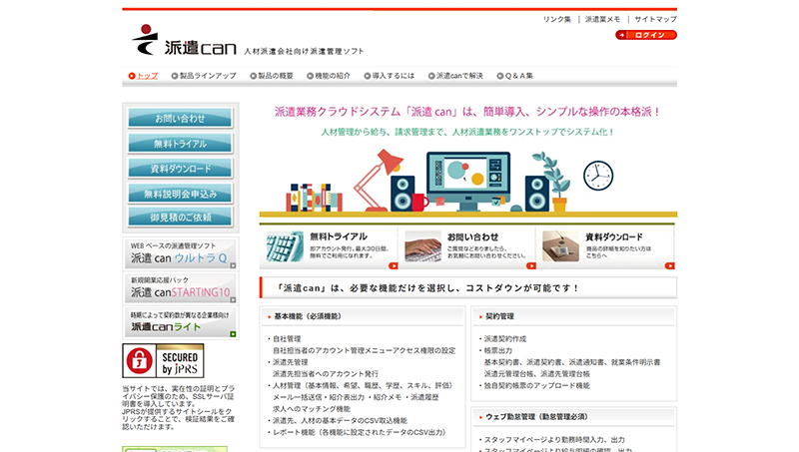Click the 契約管理 section heading
799x452 pixels.
coord(499,316)
